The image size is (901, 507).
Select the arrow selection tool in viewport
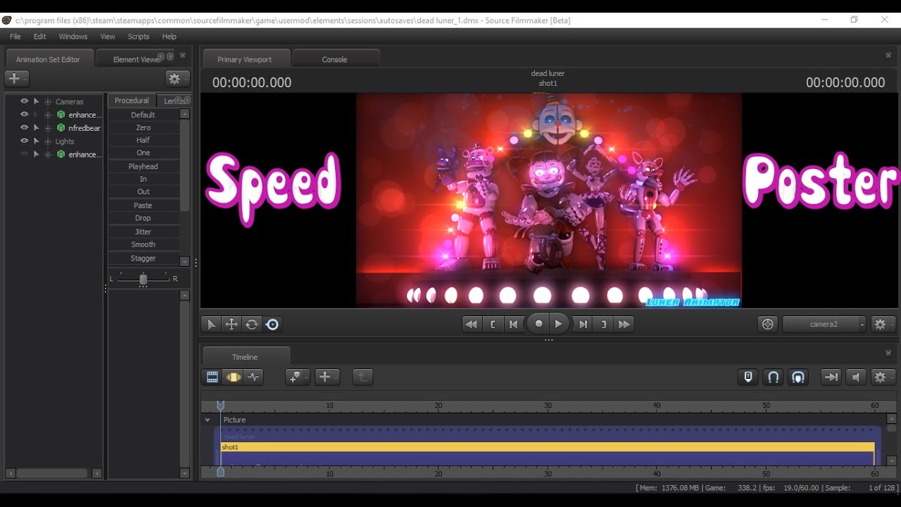pyautogui.click(x=210, y=325)
